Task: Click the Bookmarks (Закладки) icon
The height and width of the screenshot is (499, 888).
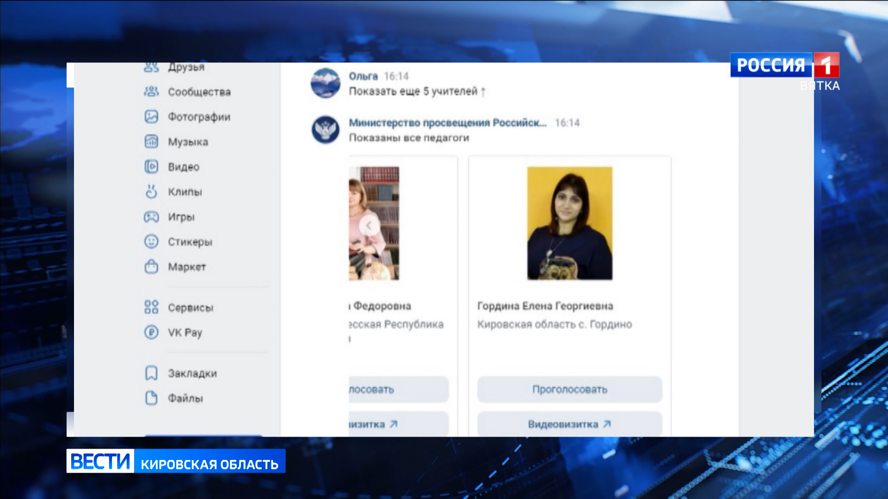Action: point(151,373)
